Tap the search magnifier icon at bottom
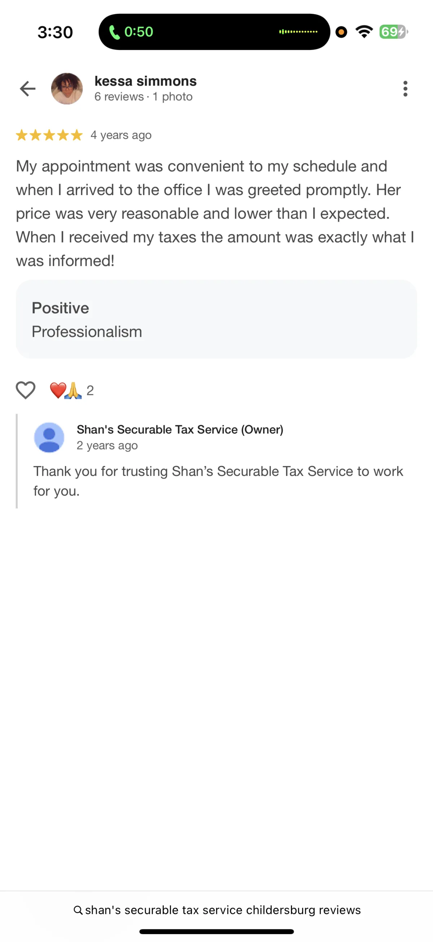This screenshot has width=433, height=942. coord(78,910)
